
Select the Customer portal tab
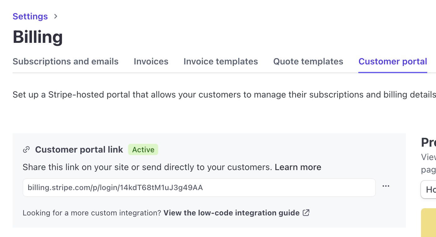point(392,62)
